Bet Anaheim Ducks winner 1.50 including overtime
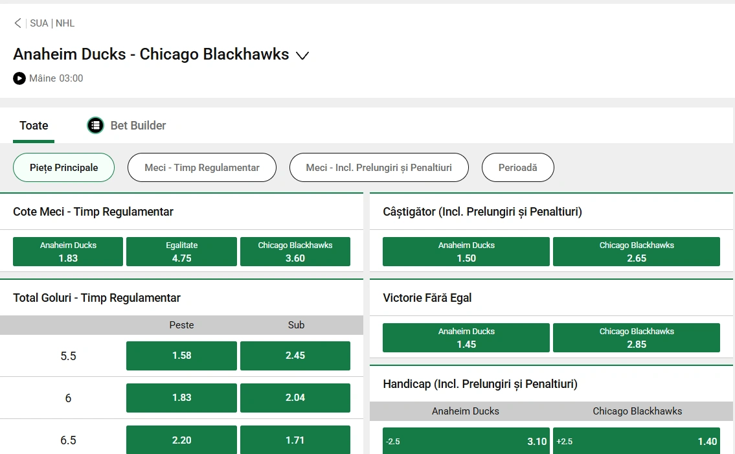This screenshot has height=454, width=735. (x=466, y=251)
